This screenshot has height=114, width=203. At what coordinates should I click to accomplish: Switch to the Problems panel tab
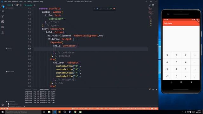pos(28,89)
